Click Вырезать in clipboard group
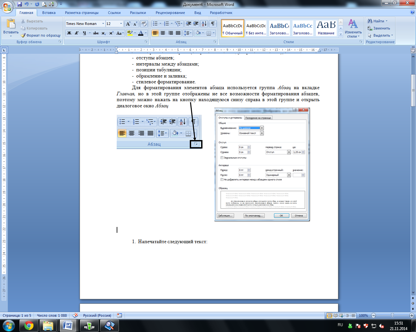416x332 pixels. [32, 21]
